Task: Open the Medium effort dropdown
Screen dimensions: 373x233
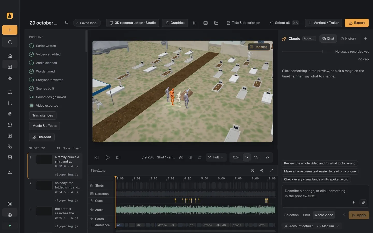Action: (x=328, y=226)
